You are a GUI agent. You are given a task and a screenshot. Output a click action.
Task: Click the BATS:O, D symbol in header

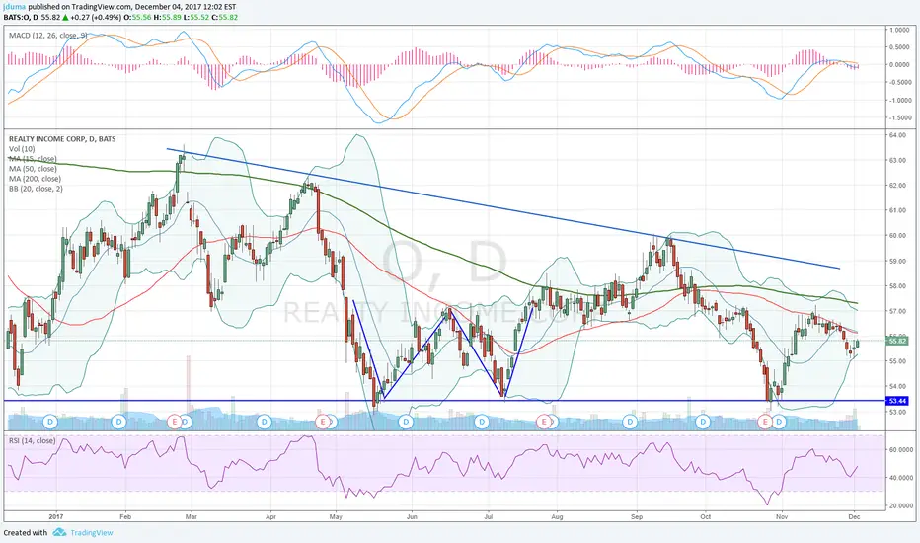pyautogui.click(x=21, y=18)
